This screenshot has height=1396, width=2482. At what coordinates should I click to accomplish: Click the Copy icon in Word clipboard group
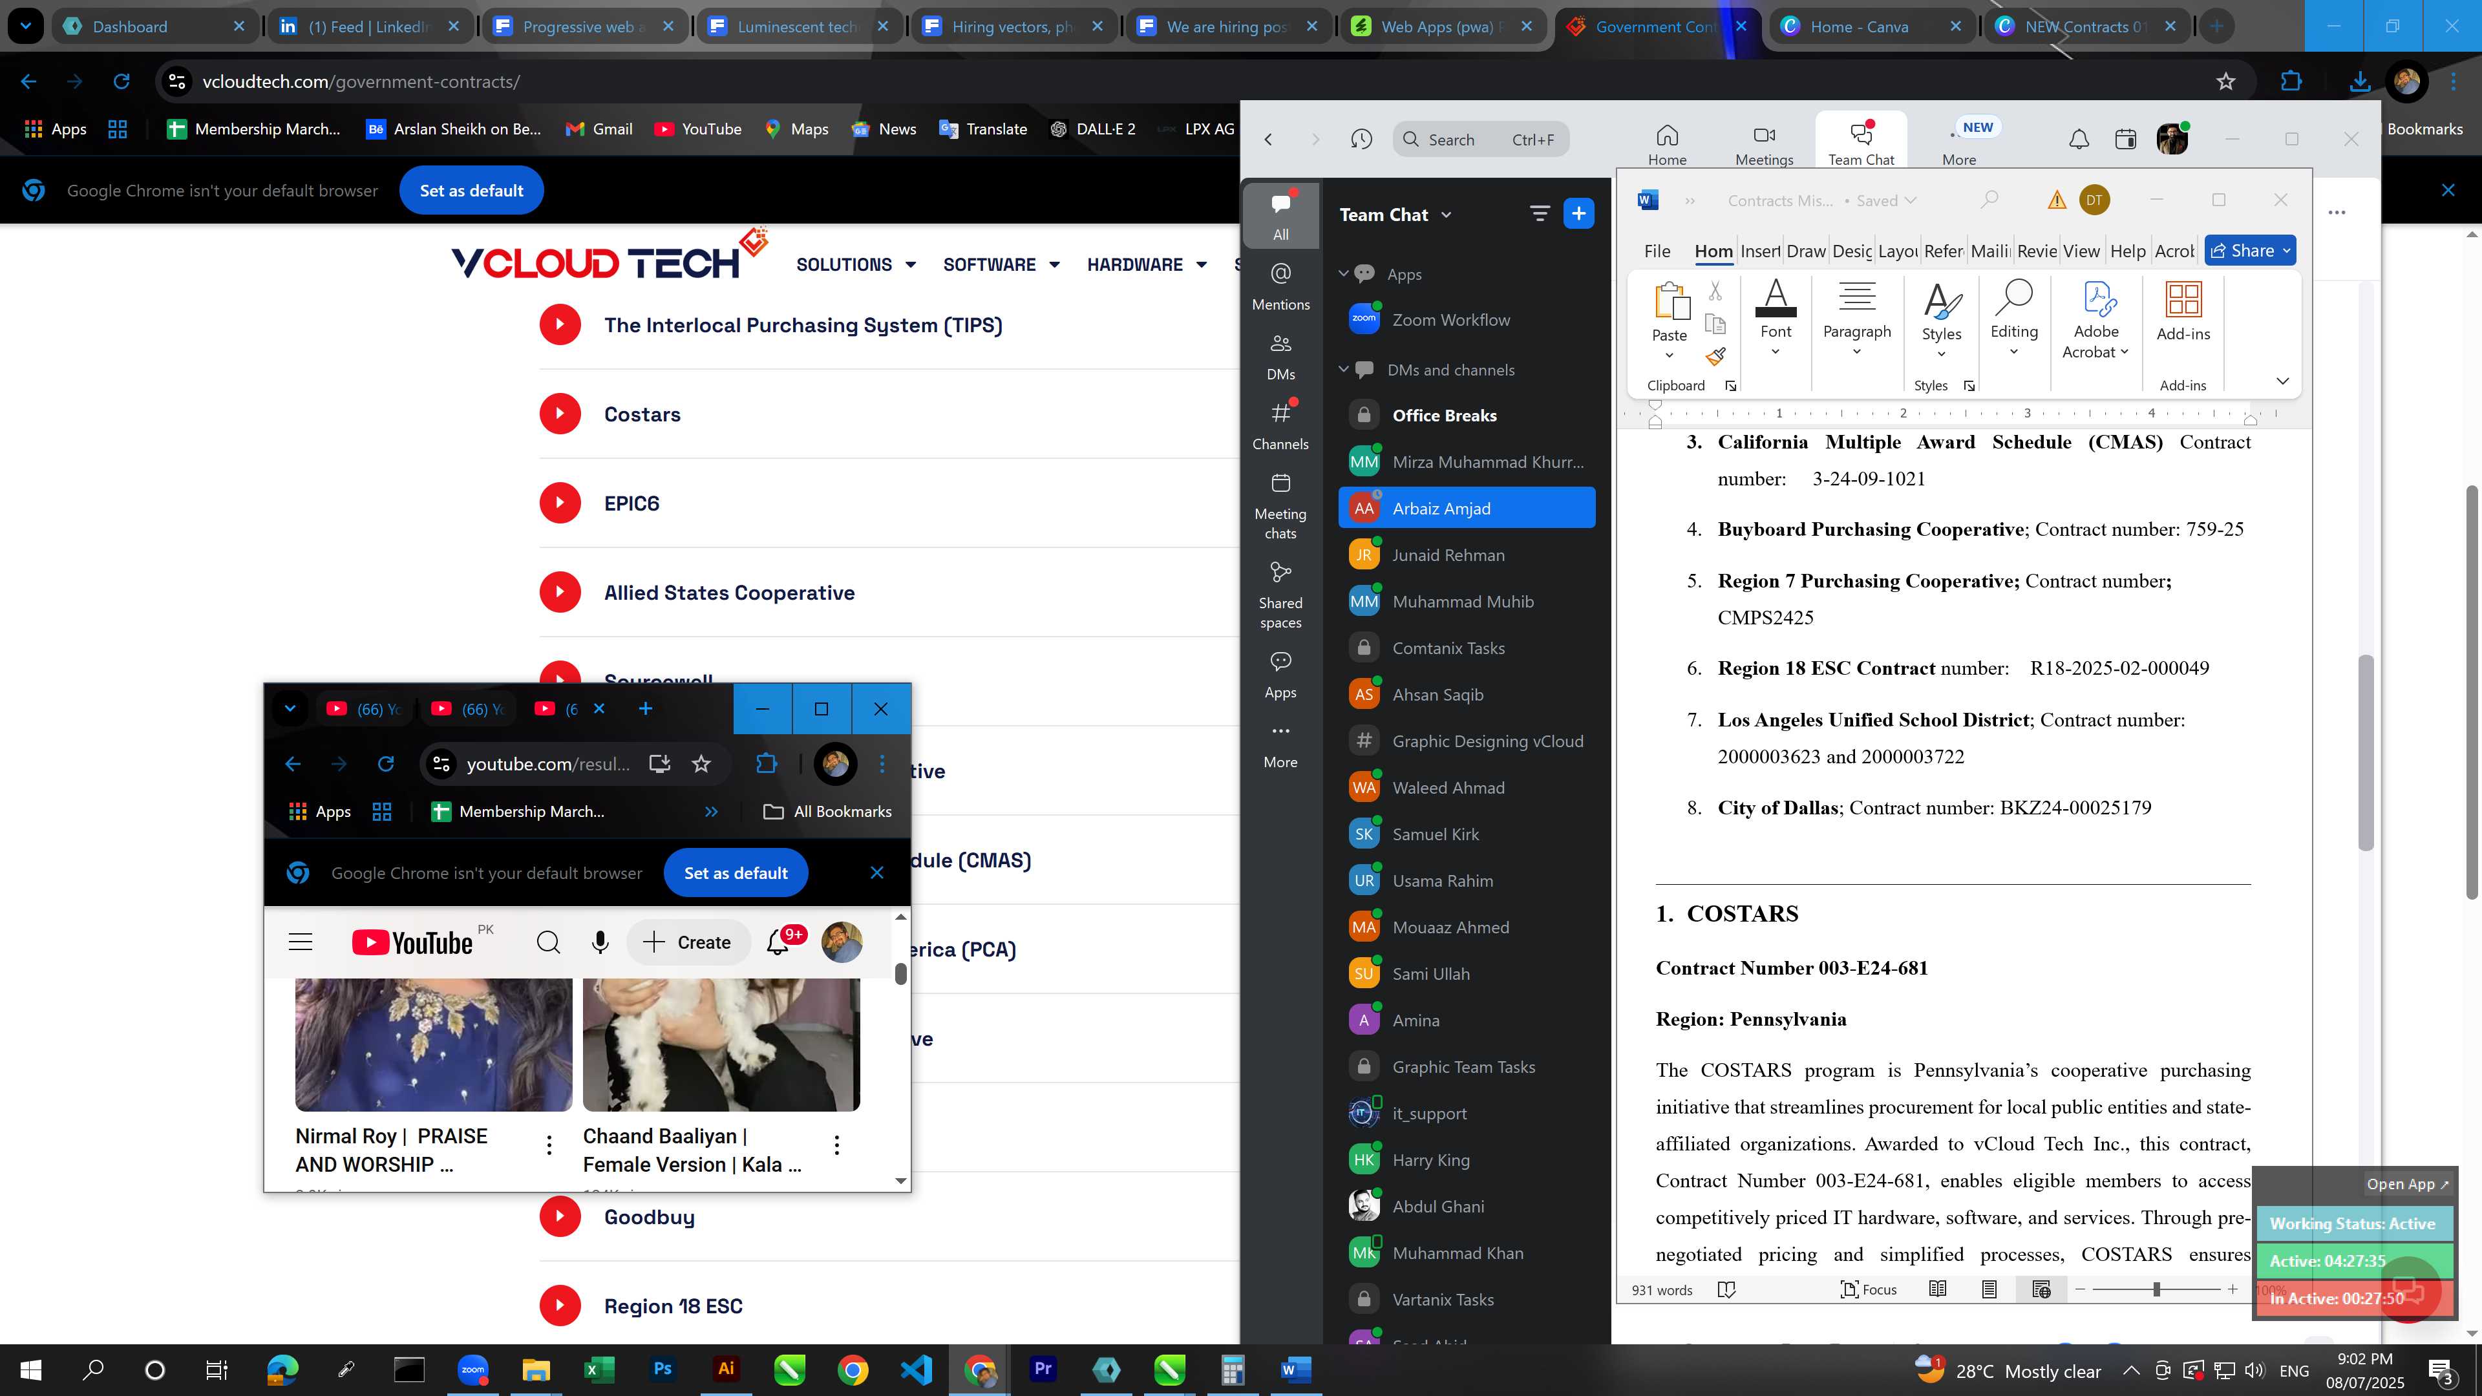point(1715,324)
